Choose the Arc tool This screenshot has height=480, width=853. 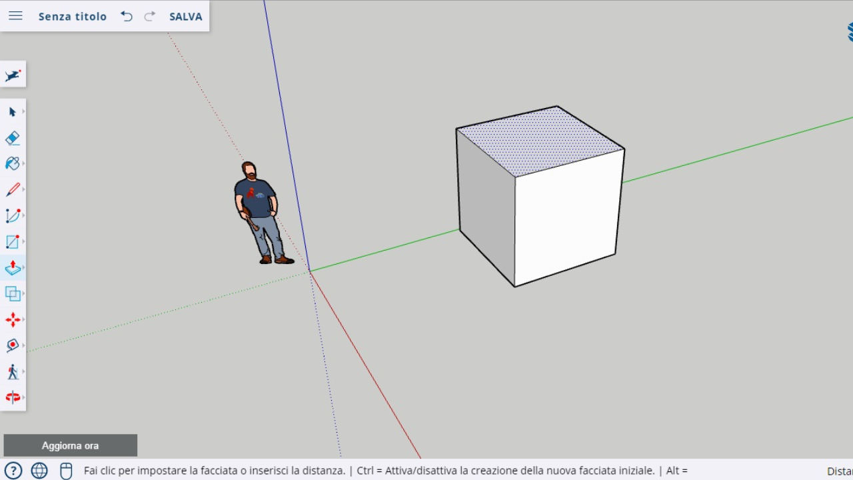pyautogui.click(x=13, y=215)
